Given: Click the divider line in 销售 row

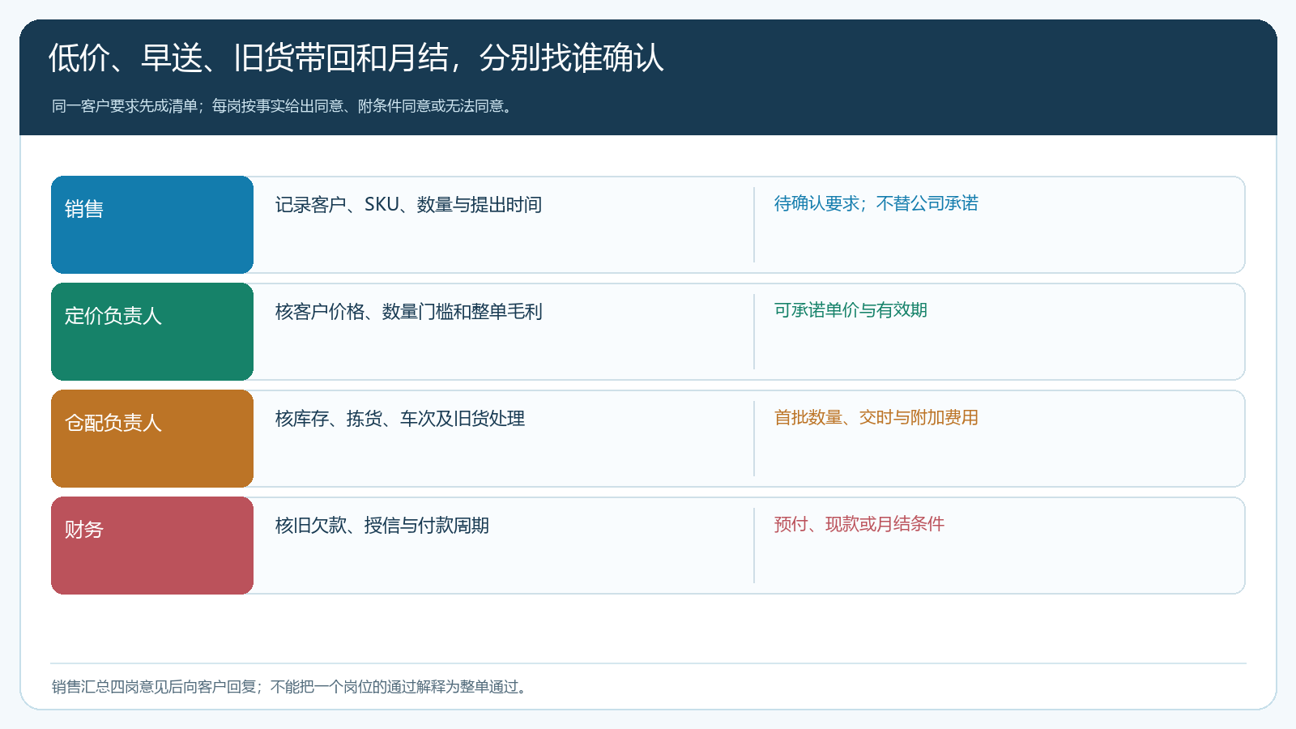Looking at the screenshot, I should (x=754, y=224).
